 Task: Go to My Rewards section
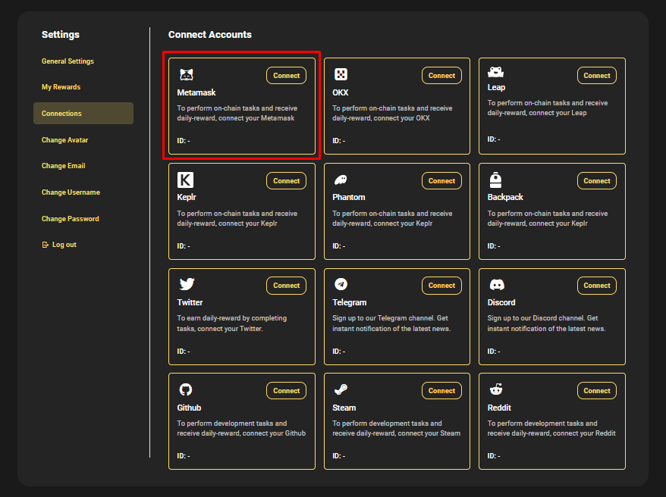click(61, 87)
